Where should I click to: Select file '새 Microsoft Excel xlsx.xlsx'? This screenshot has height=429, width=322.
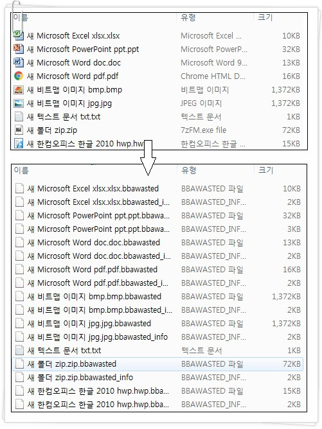(73, 35)
